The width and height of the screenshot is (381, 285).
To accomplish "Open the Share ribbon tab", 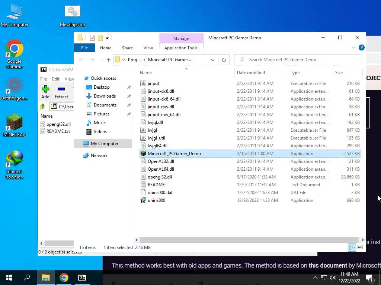I will [x=127, y=48].
